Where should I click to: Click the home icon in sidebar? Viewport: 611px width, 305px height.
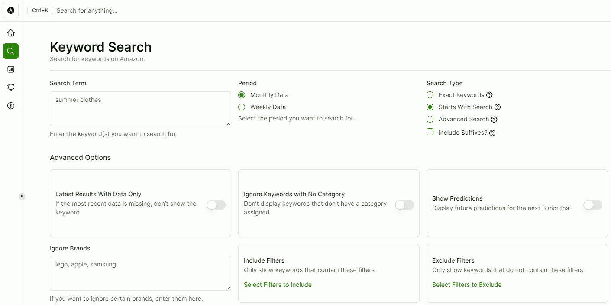click(x=11, y=33)
